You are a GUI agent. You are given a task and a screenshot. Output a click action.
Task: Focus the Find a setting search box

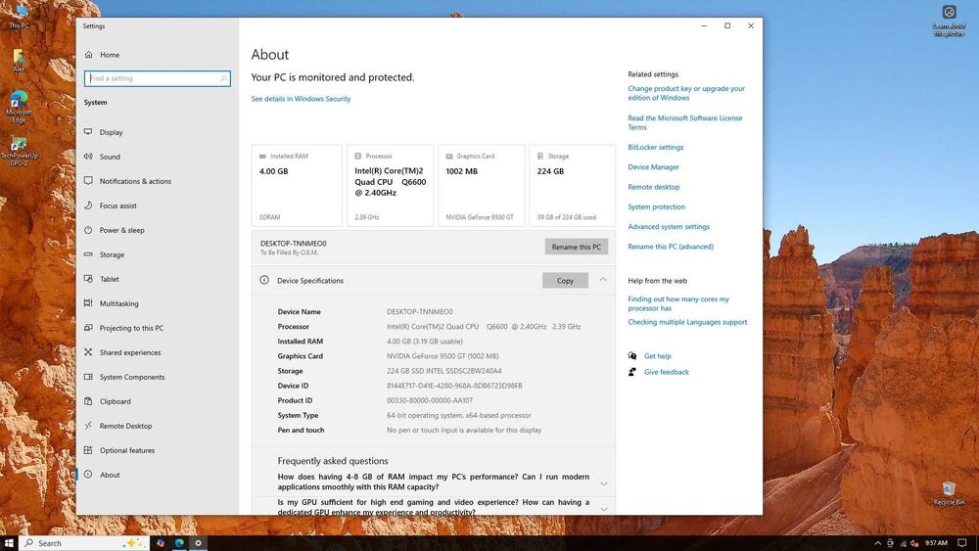[158, 78]
